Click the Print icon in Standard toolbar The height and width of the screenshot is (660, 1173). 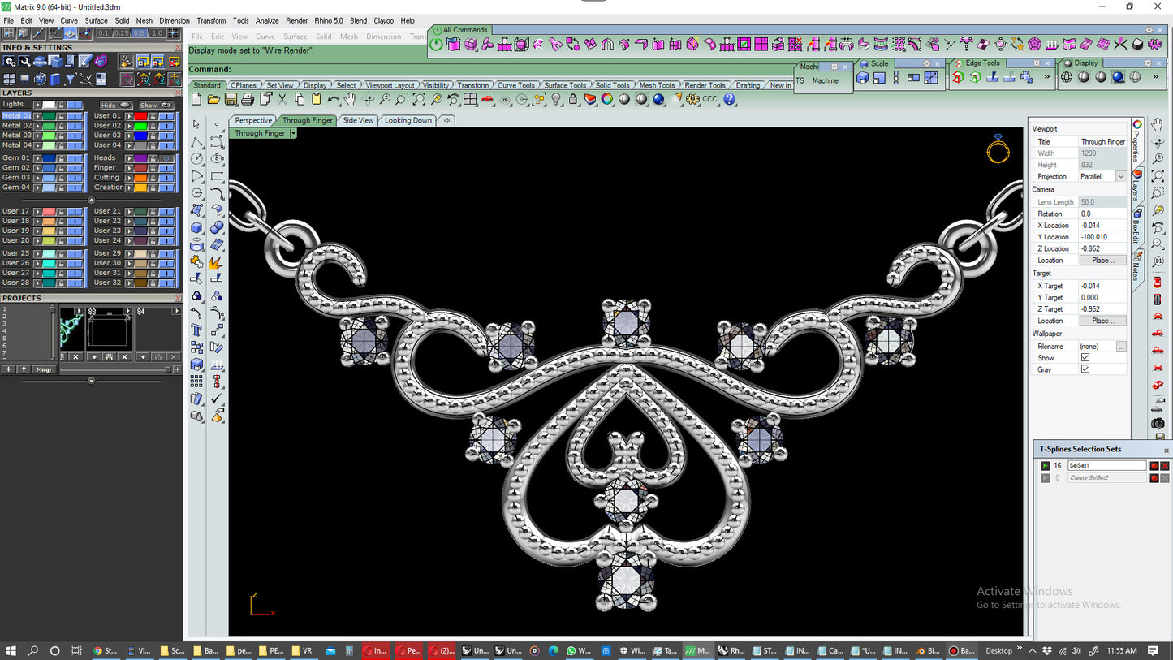[248, 99]
